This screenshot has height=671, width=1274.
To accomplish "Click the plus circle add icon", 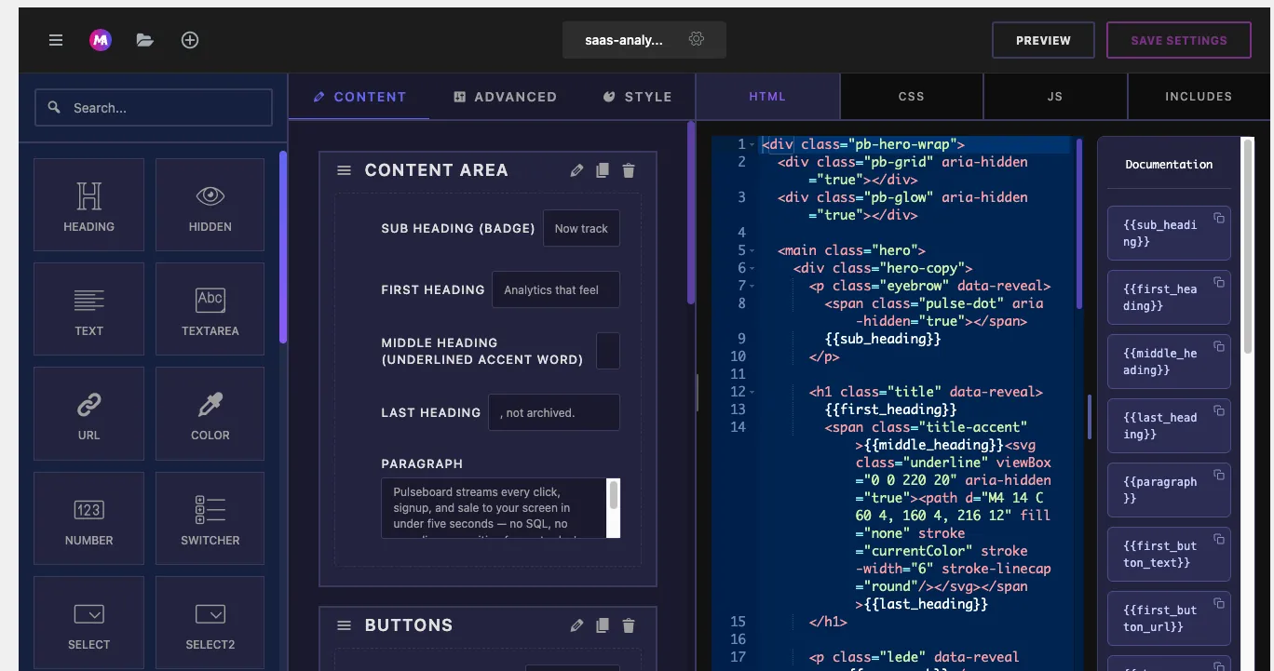I will click(190, 40).
